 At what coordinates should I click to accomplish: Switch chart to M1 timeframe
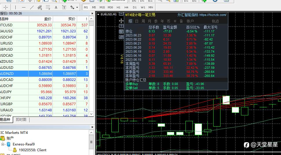86,7
